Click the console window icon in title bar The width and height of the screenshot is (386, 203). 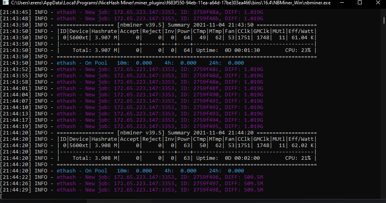coord(6,3)
